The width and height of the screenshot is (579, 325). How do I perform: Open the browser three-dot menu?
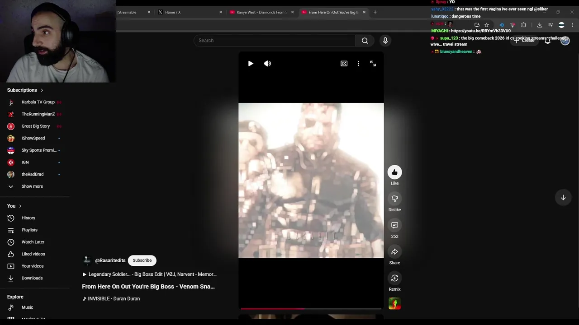(x=573, y=25)
